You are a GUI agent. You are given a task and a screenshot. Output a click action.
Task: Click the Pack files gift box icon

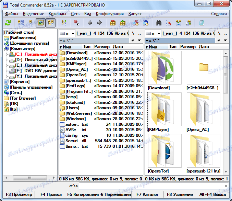click(x=113, y=23)
